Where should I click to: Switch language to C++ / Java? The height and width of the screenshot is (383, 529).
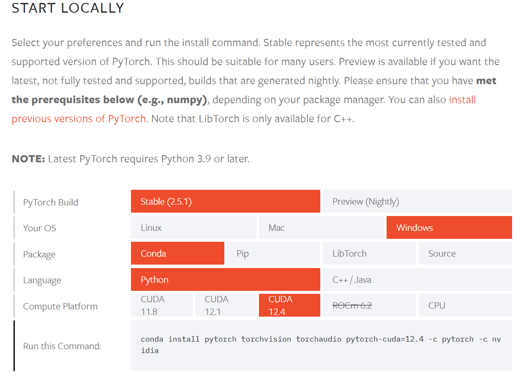pos(417,279)
